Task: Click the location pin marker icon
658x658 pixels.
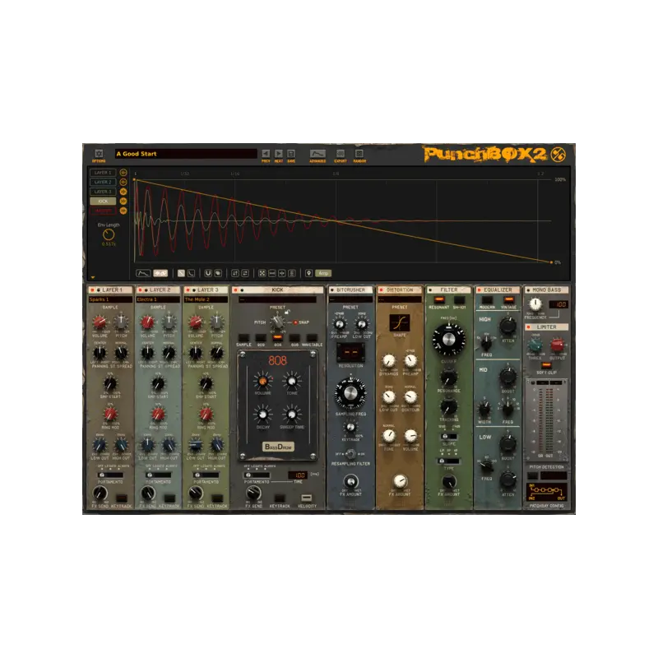Action: tap(309, 273)
